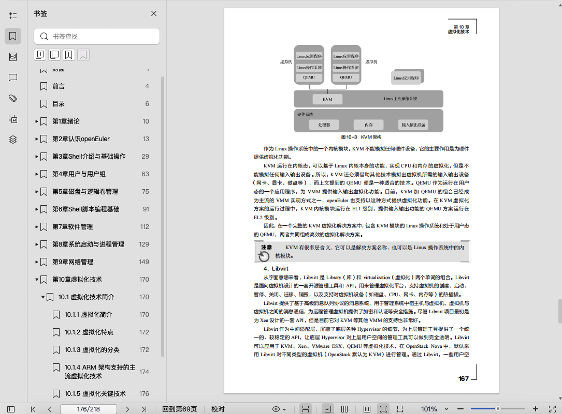562x414 pixels.
Task: Click the add bookmark icon
Action: point(69,55)
